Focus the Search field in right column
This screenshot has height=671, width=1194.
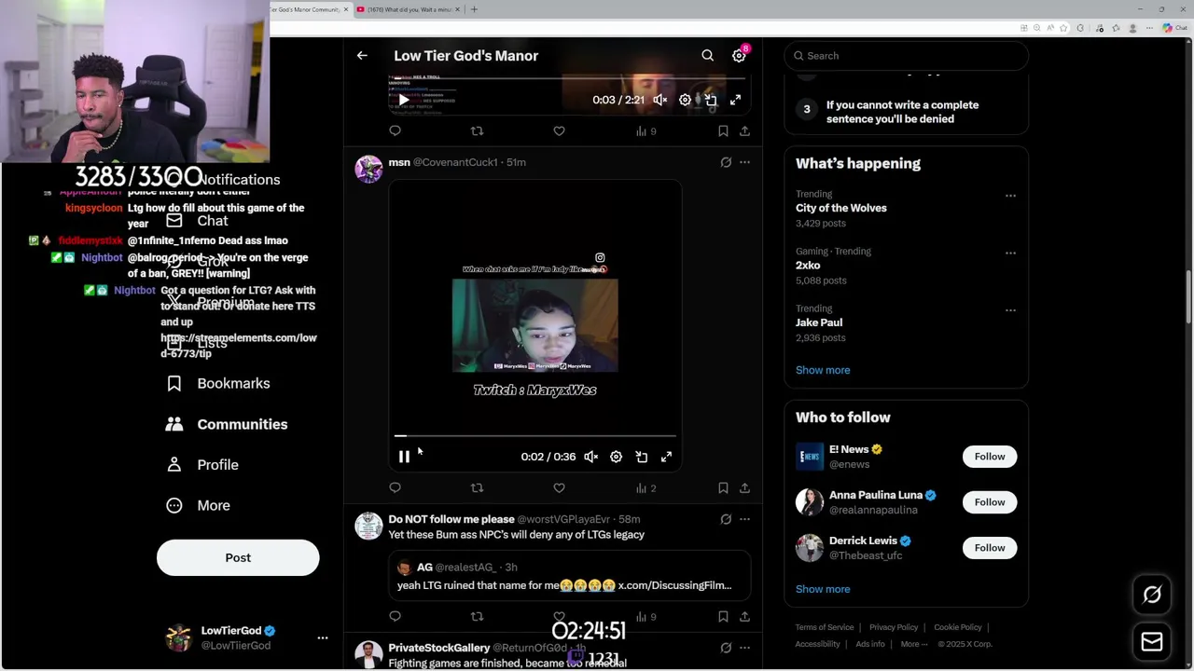pyautogui.click(x=906, y=56)
